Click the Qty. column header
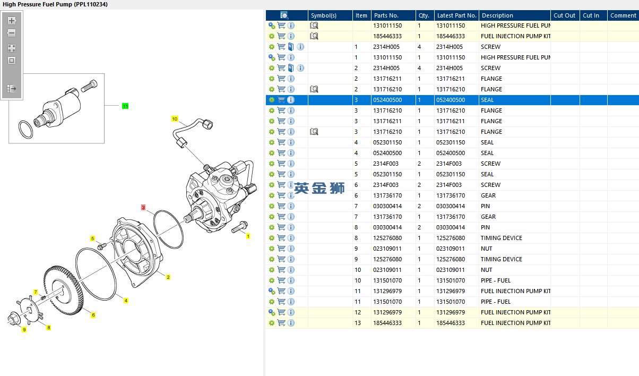 click(x=424, y=15)
